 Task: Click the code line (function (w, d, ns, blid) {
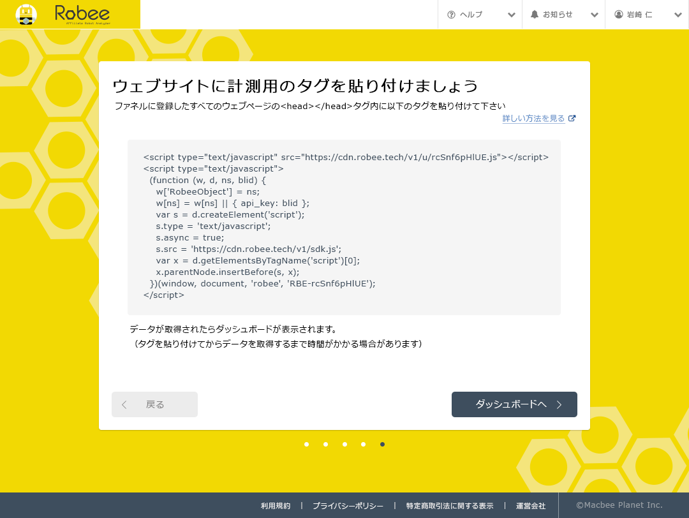tap(208, 180)
